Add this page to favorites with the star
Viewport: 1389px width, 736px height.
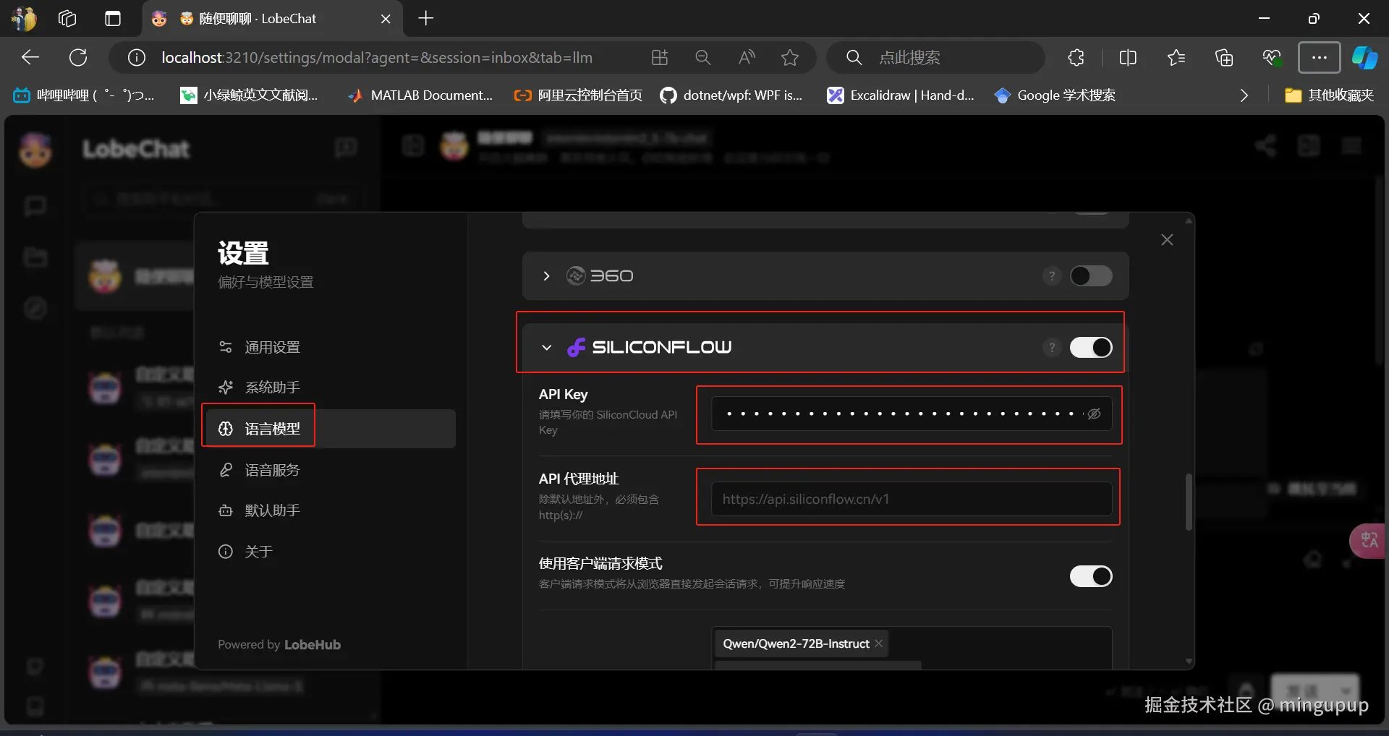[790, 57]
